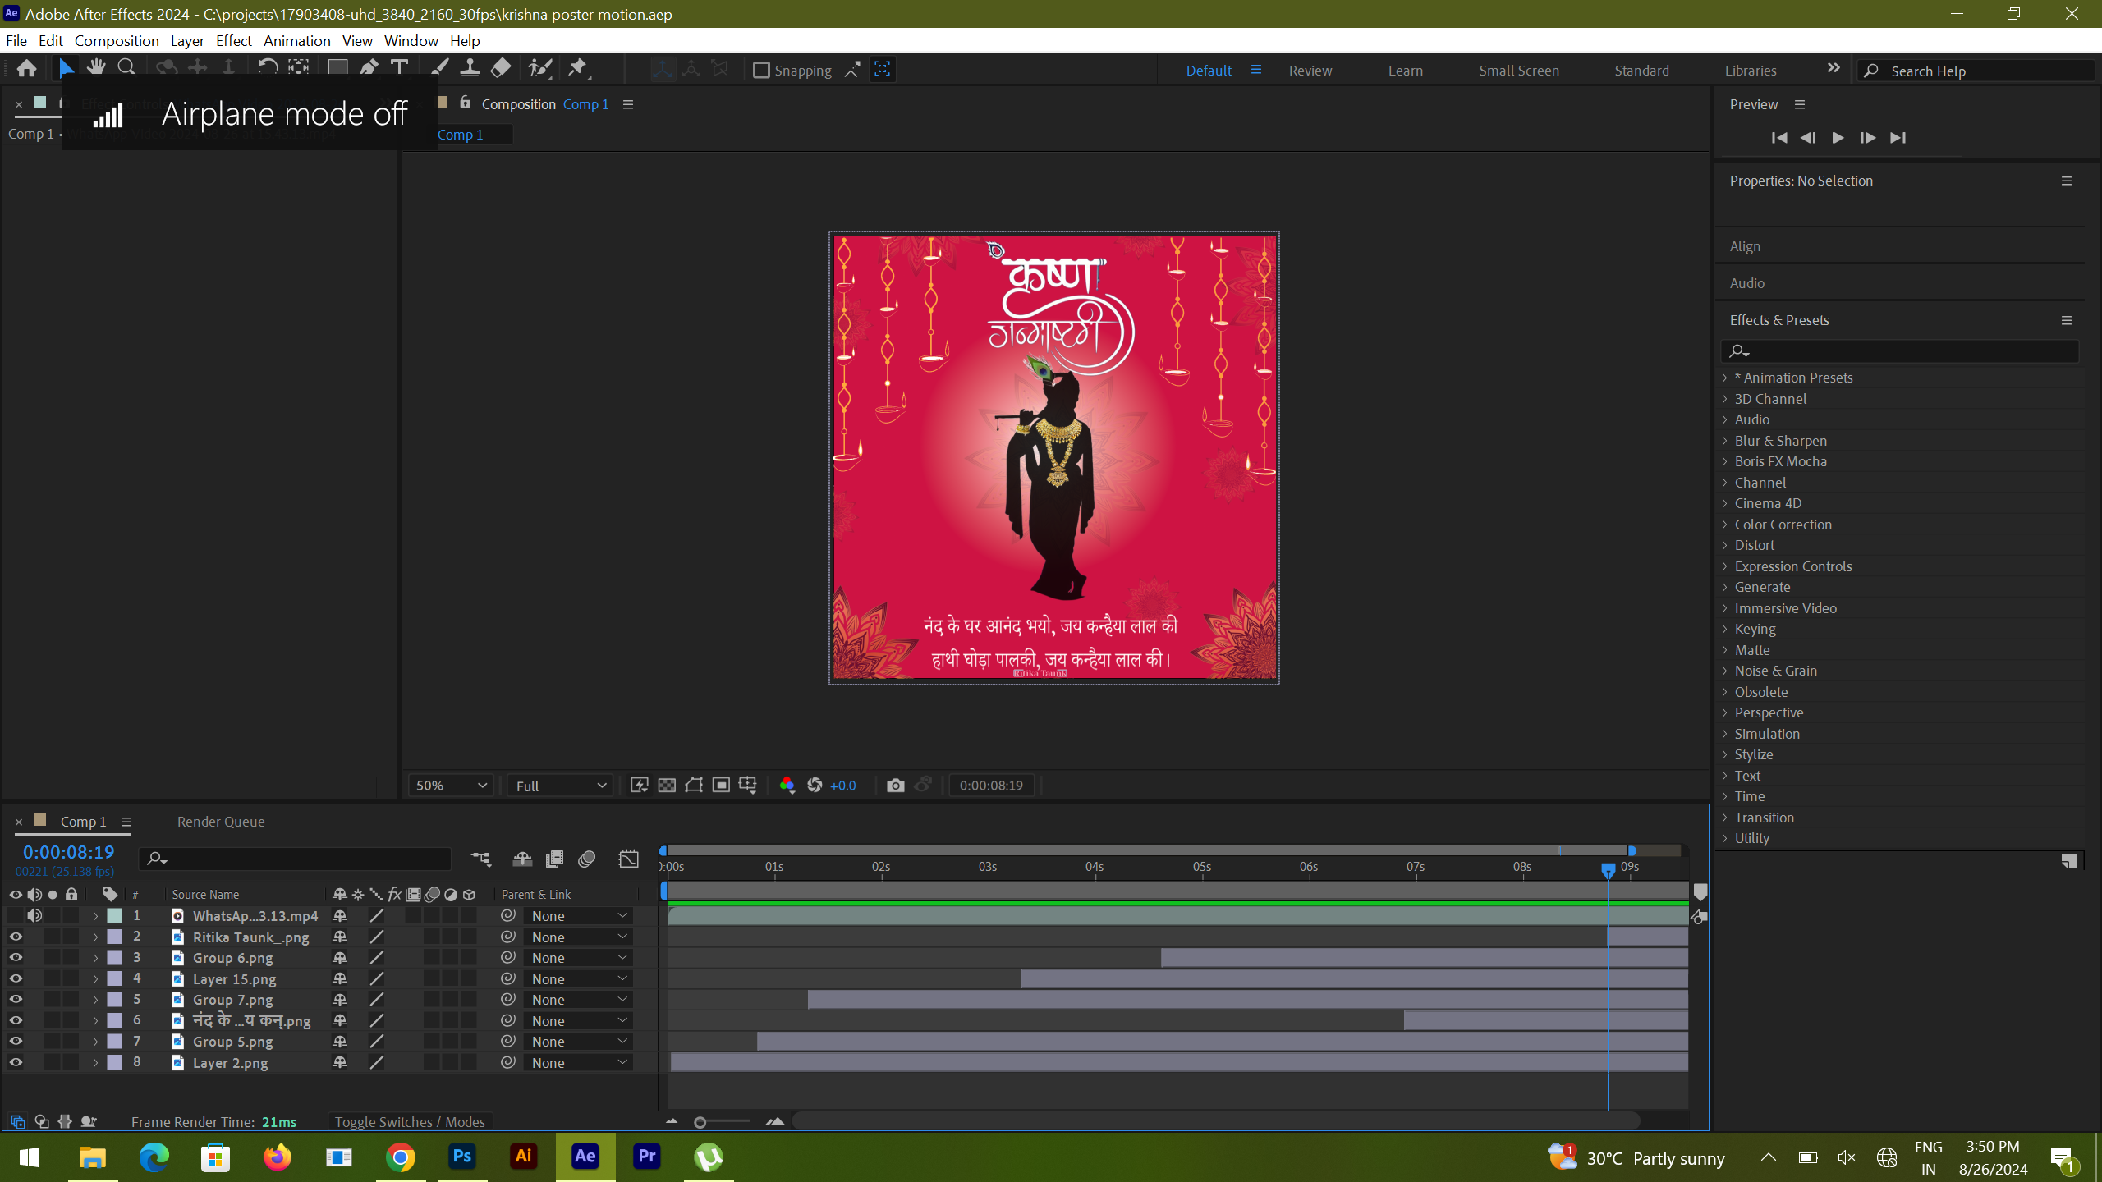Switch to the Learn workspace

pyautogui.click(x=1406, y=71)
